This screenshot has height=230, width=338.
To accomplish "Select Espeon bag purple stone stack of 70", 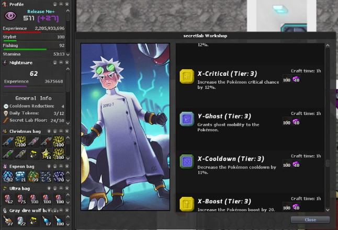I will [x=59, y=176].
